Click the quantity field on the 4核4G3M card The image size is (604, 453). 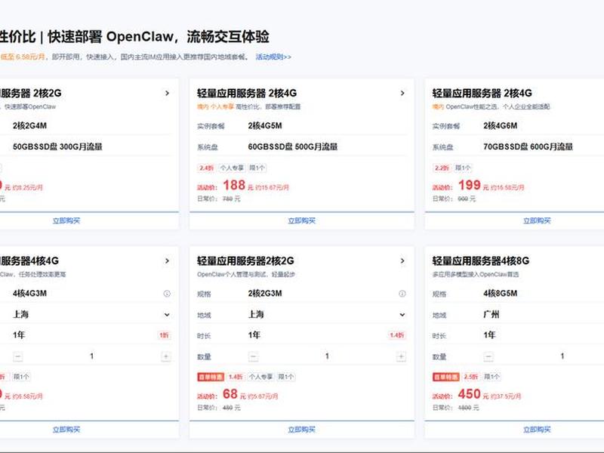pyautogui.click(x=91, y=356)
